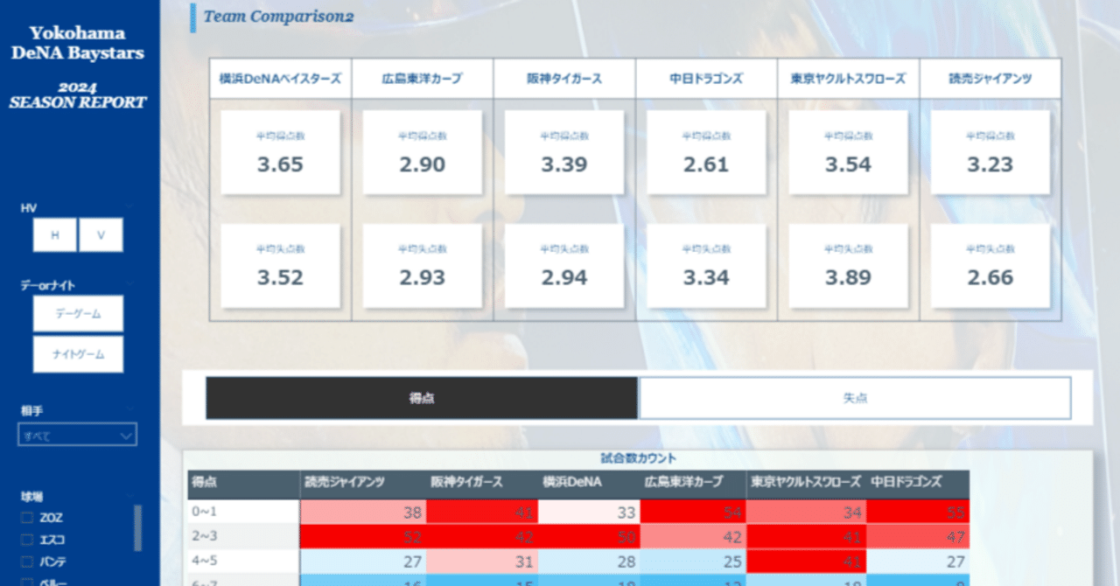Switch to the 失点 tab
1120x586 pixels.
pyautogui.click(x=855, y=398)
